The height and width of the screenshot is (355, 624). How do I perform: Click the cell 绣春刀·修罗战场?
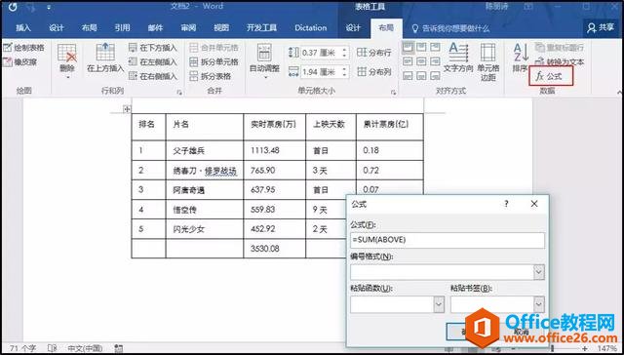pyautogui.click(x=205, y=171)
